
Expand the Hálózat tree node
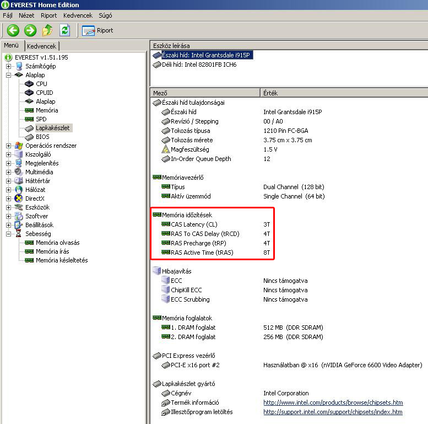click(8, 190)
